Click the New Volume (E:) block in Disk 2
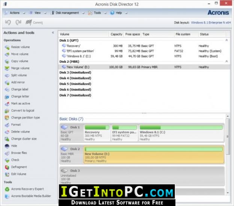This screenshot has width=234, height=206. click(x=154, y=154)
